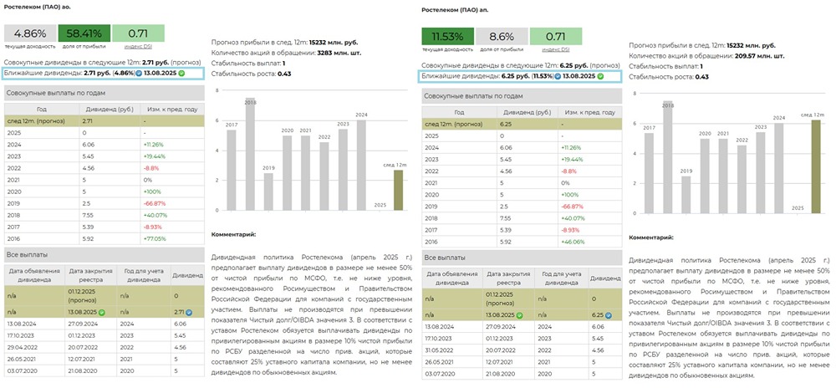The image size is (836, 388).
Task: Select 2018 bar in the ап dividend chart
Action: [x=667, y=157]
